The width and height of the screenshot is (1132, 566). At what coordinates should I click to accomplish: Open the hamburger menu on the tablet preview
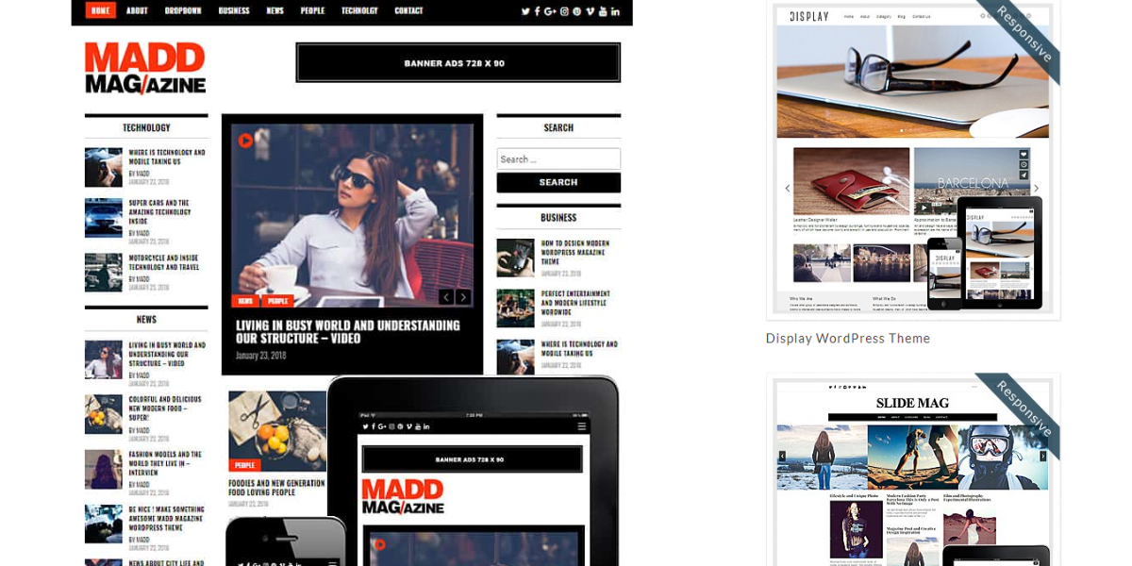(x=581, y=427)
